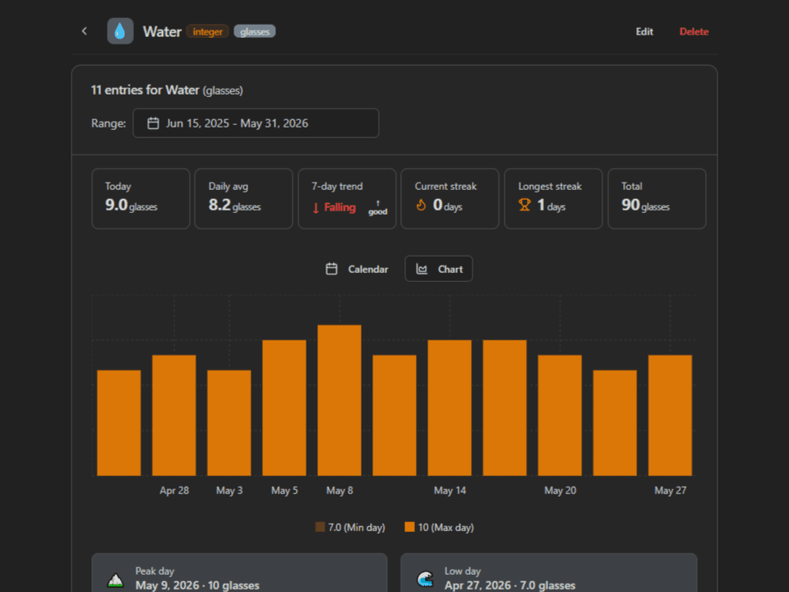This screenshot has height=592, width=789.
Task: Select the bar above May 27
Action: point(670,415)
